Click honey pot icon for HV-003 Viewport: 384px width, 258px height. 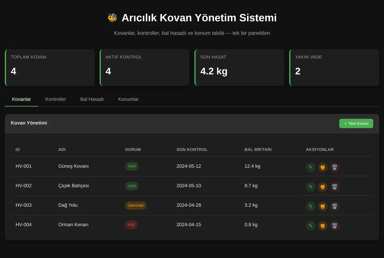pyautogui.click(x=323, y=206)
